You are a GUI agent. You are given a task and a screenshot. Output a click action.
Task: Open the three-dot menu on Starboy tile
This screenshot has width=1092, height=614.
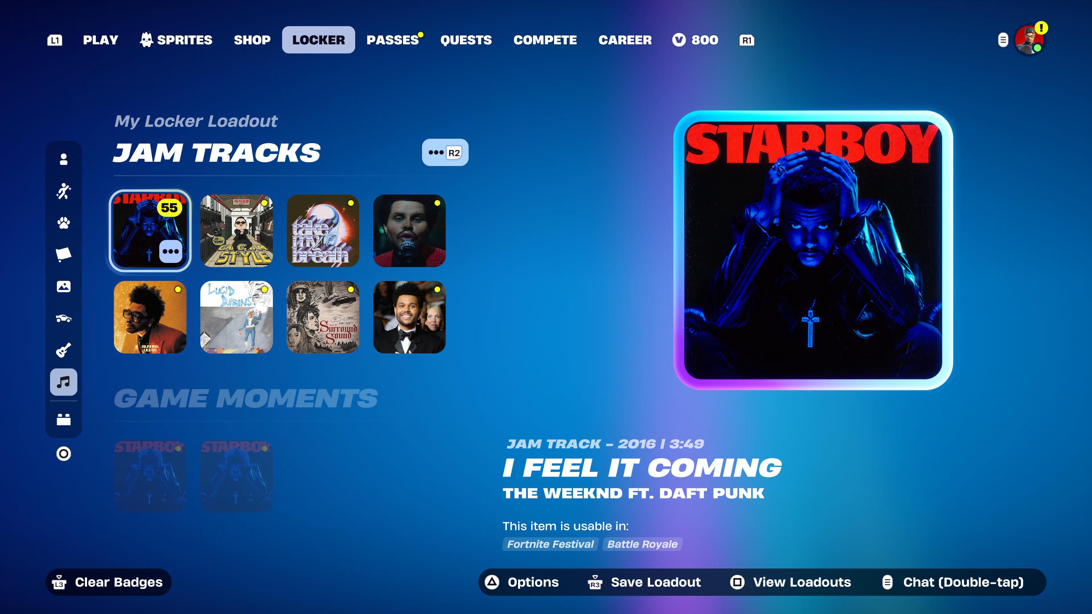point(171,252)
